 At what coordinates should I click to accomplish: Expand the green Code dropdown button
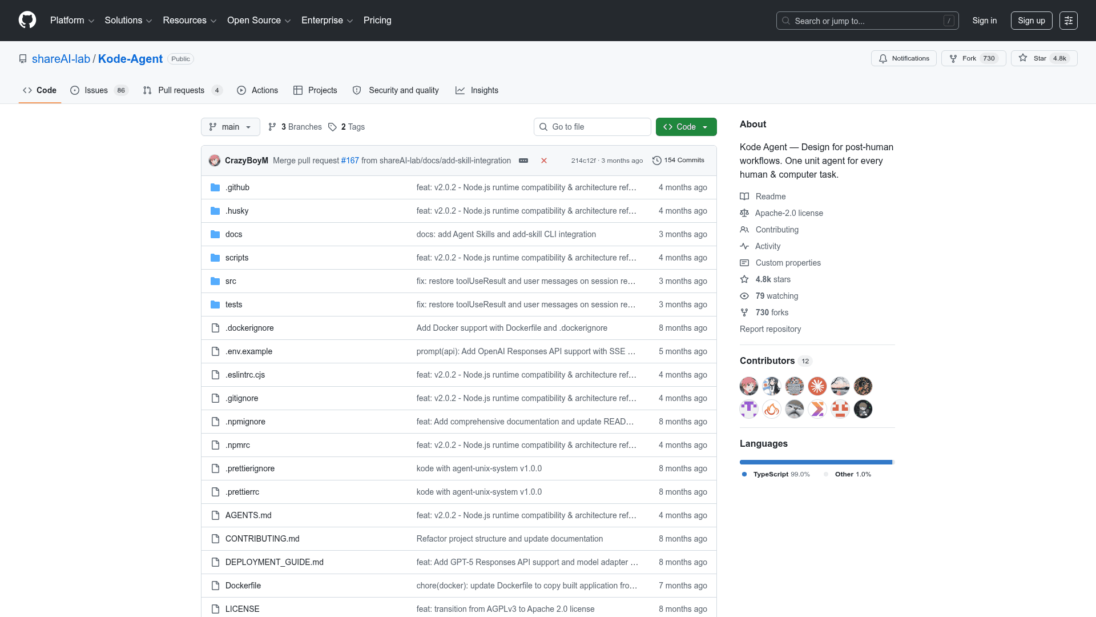click(686, 127)
